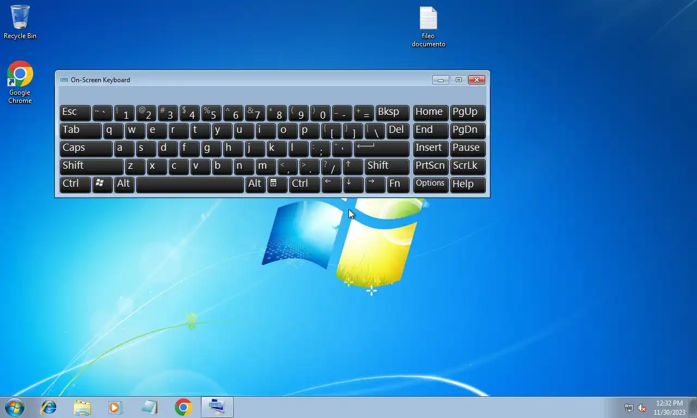
Task: Click the PrtScn key
Action: 431,167
